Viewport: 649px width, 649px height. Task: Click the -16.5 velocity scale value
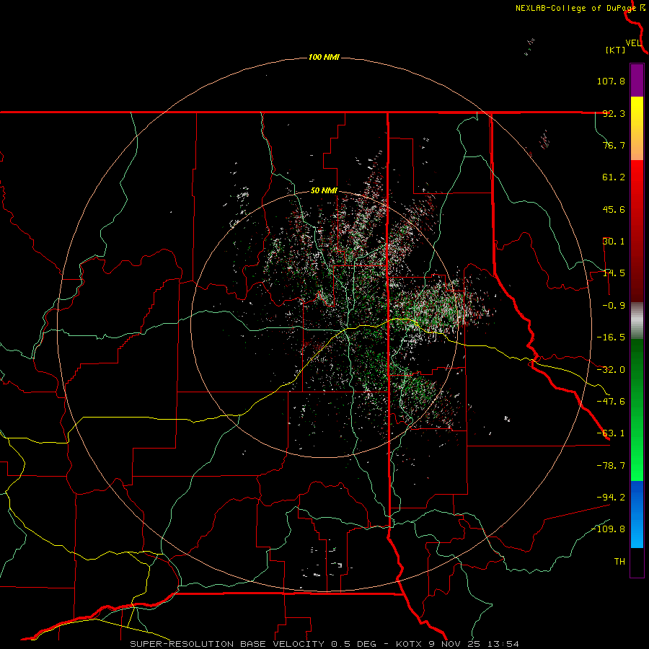[611, 337]
